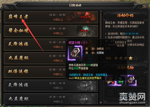Click the 威望令牌 item image in tooltip
This screenshot has height=107, width=150.
pos(75,53)
